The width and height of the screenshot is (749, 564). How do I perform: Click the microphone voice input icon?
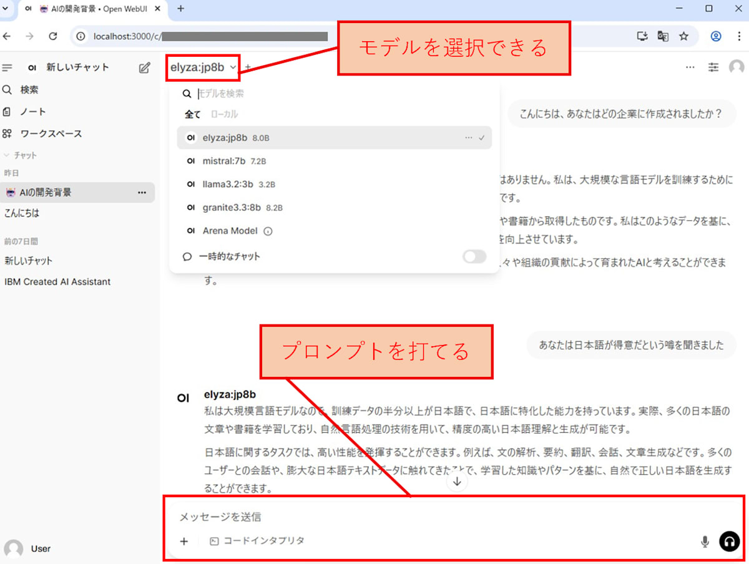pos(705,542)
